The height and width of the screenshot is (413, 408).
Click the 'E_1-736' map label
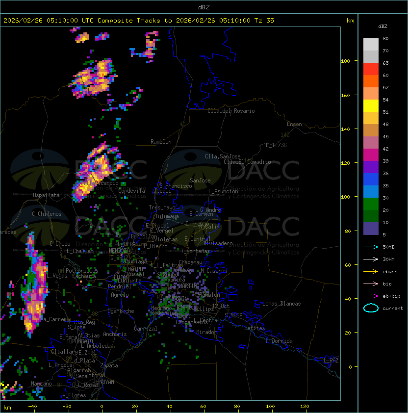click(x=276, y=145)
